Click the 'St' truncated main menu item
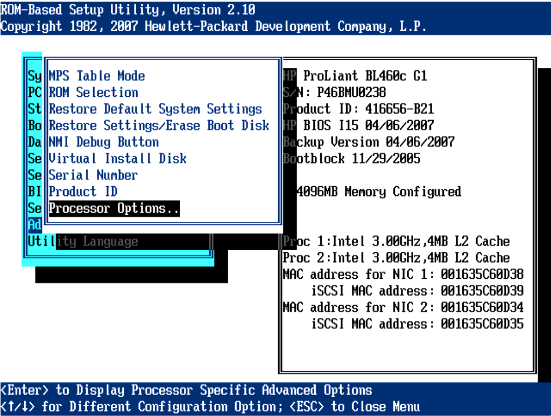 (35, 109)
